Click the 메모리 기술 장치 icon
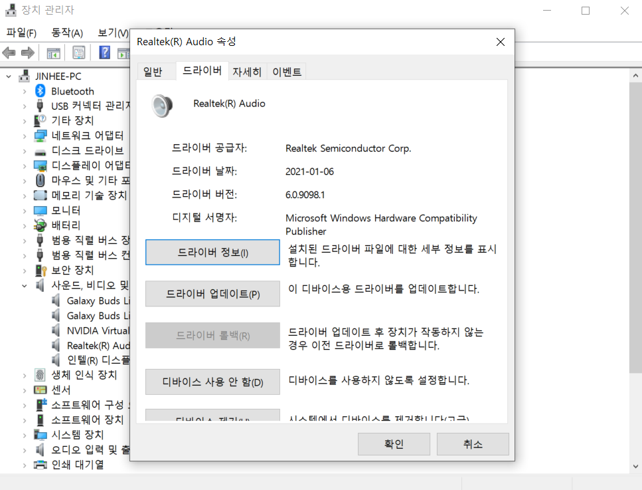 coord(40,195)
